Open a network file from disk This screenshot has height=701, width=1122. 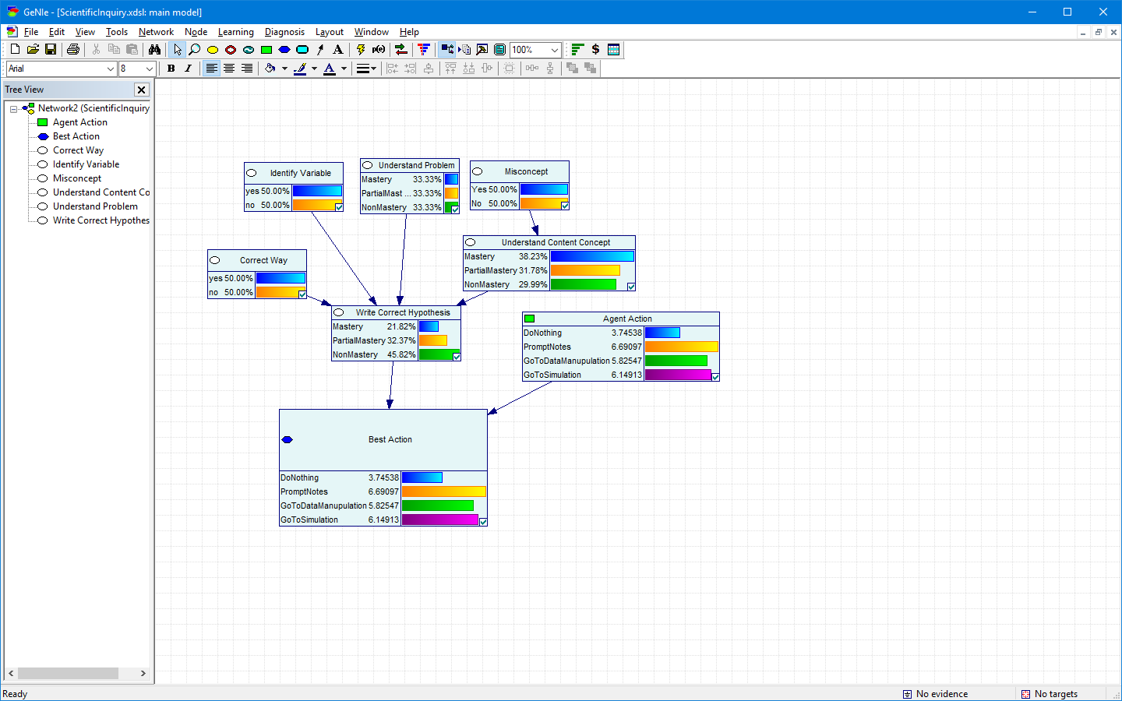(33, 49)
